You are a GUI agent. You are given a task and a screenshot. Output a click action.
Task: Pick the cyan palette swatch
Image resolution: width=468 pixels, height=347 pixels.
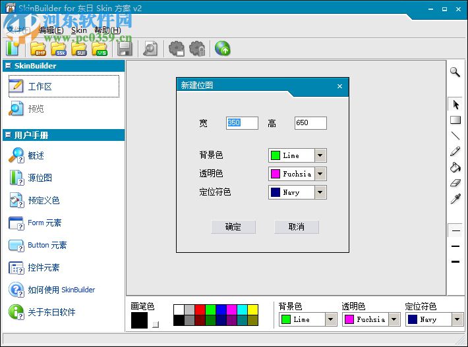coord(242,309)
